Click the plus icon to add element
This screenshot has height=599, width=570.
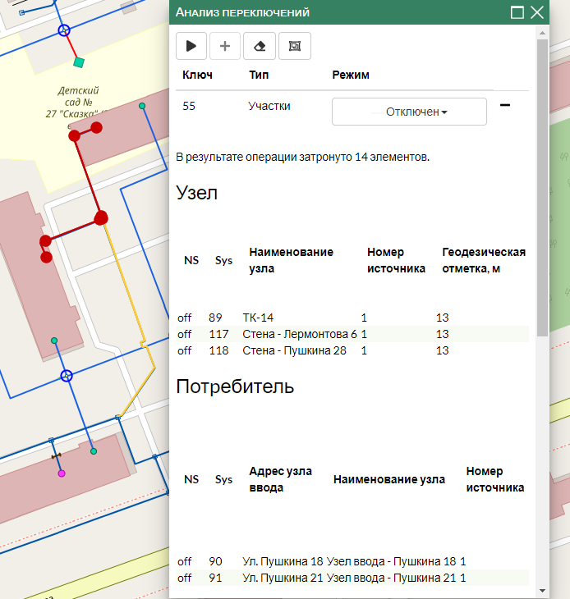pos(225,46)
